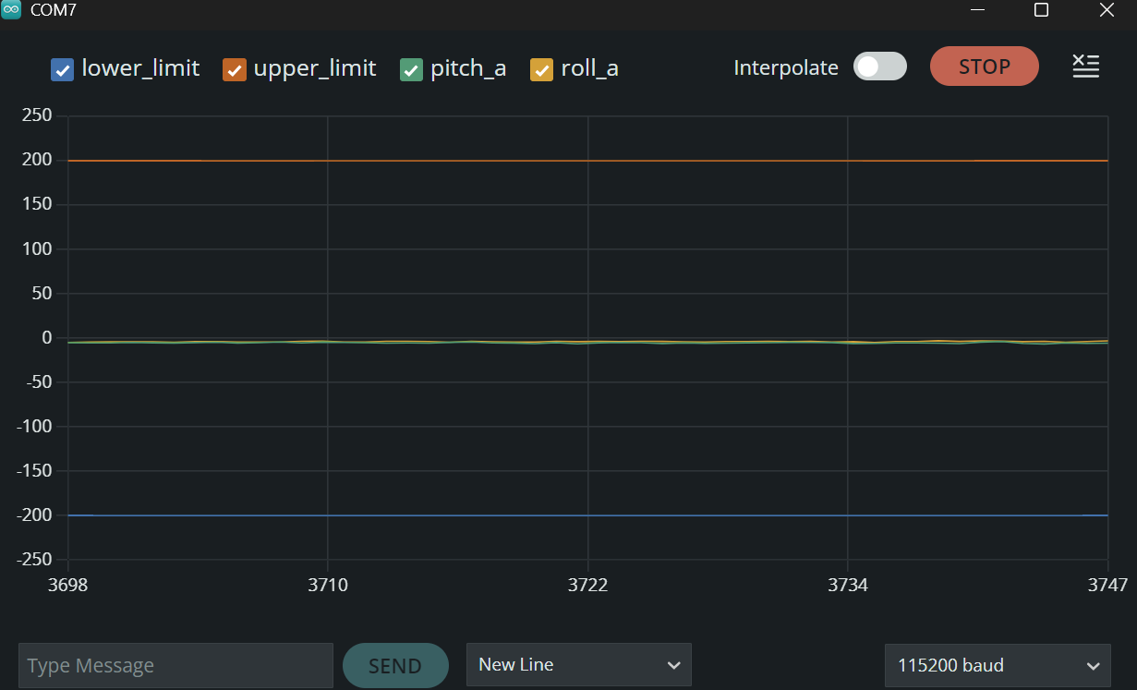Close the COM7 plotter window
Screen dimensions: 1137x690
click(1107, 10)
